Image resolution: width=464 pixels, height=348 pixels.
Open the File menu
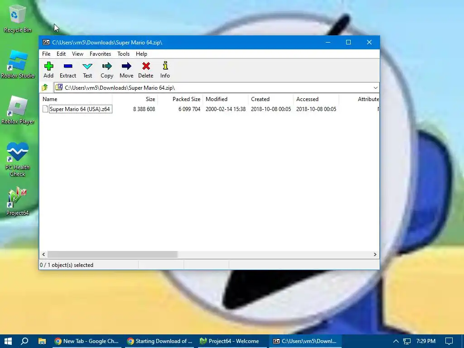point(46,54)
